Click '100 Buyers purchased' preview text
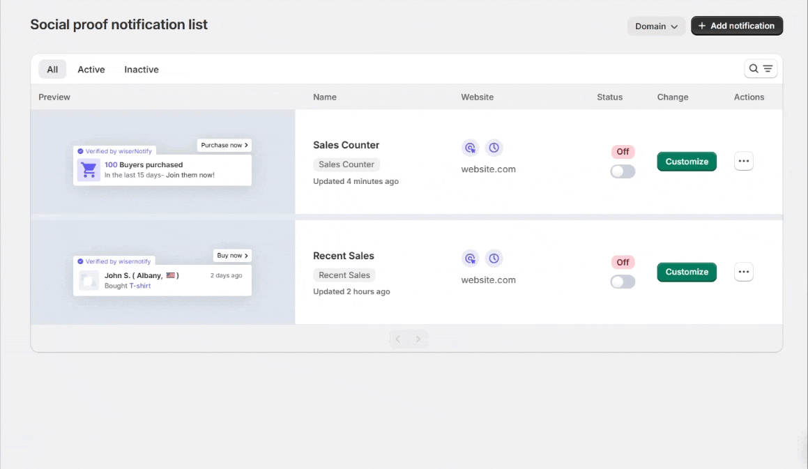The image size is (808, 469). tap(144, 165)
